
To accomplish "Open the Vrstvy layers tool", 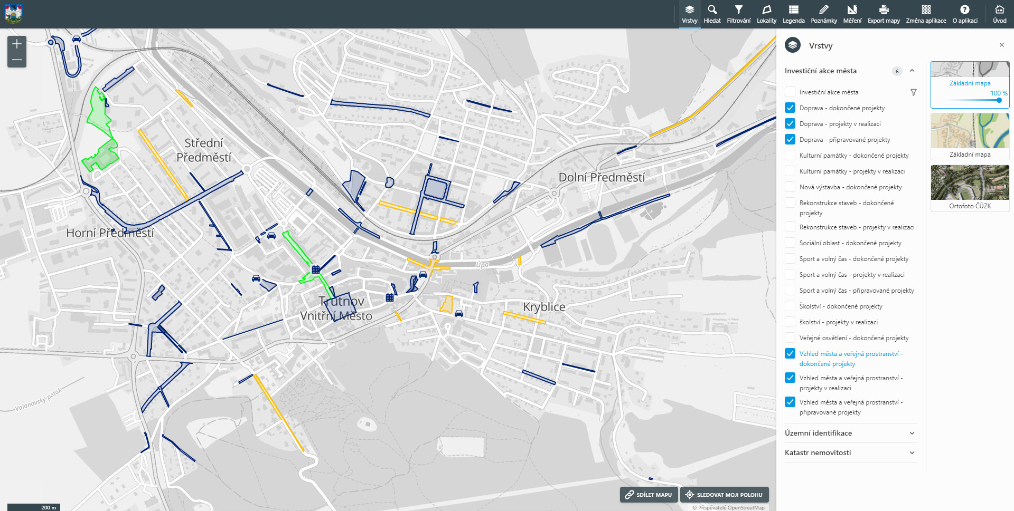I will click(x=689, y=14).
